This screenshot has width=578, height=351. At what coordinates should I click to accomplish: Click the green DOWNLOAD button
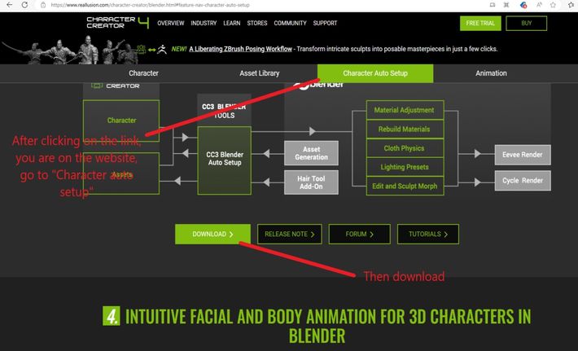(212, 234)
